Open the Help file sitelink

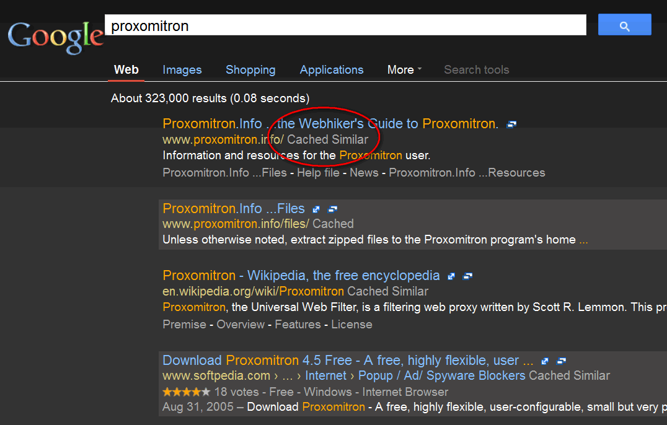tap(318, 173)
